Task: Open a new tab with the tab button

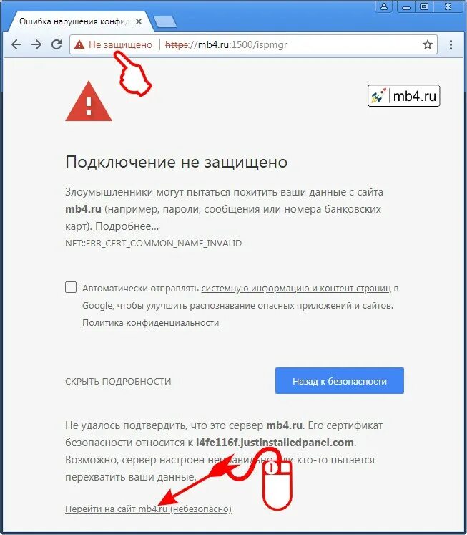Action: 165,21
